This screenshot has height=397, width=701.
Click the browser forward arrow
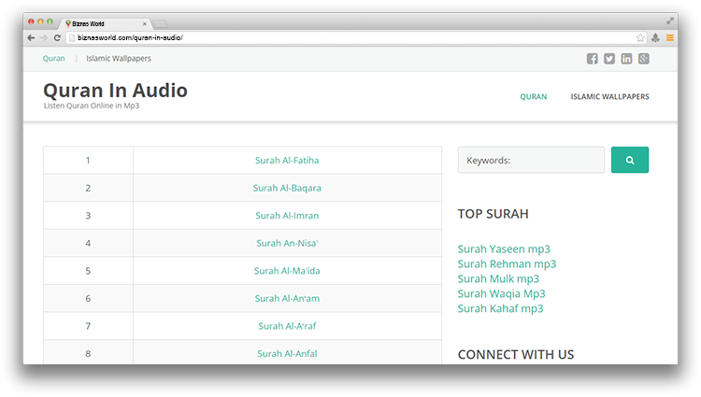(x=44, y=38)
